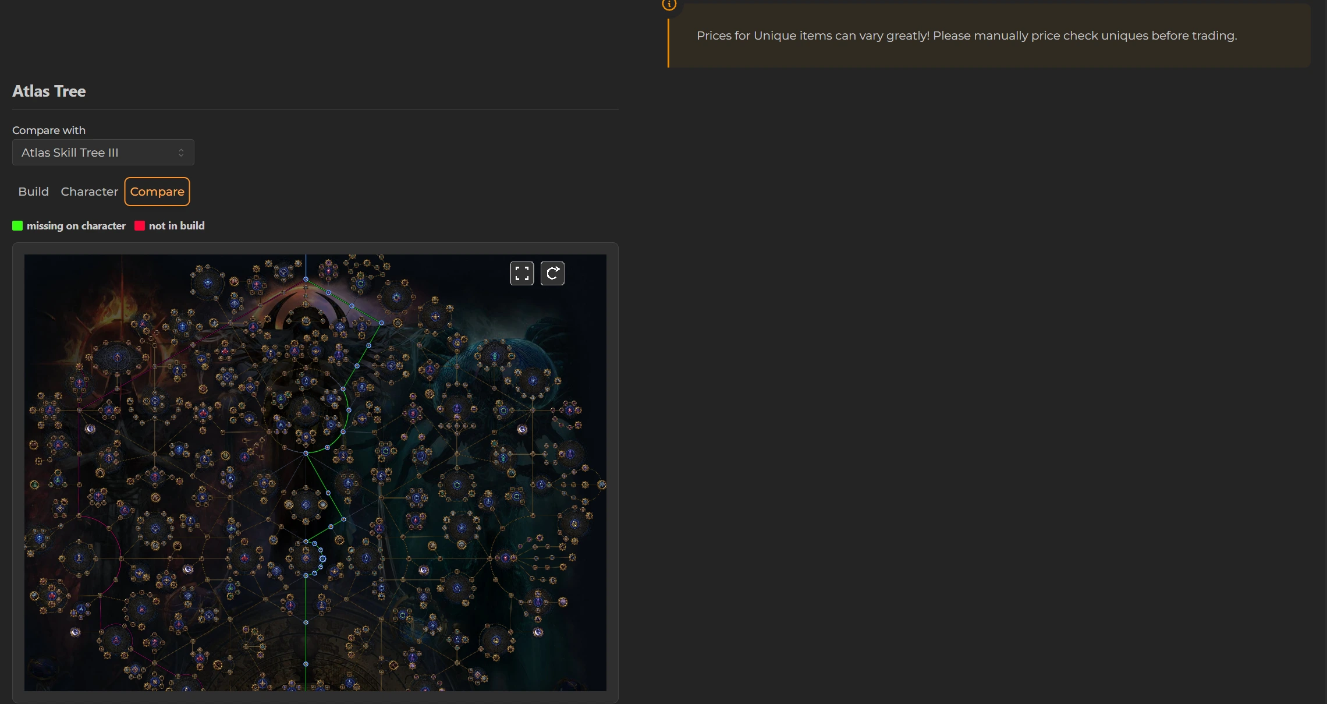Click the Unique items price warning banner
1327x704 pixels.
pos(966,36)
